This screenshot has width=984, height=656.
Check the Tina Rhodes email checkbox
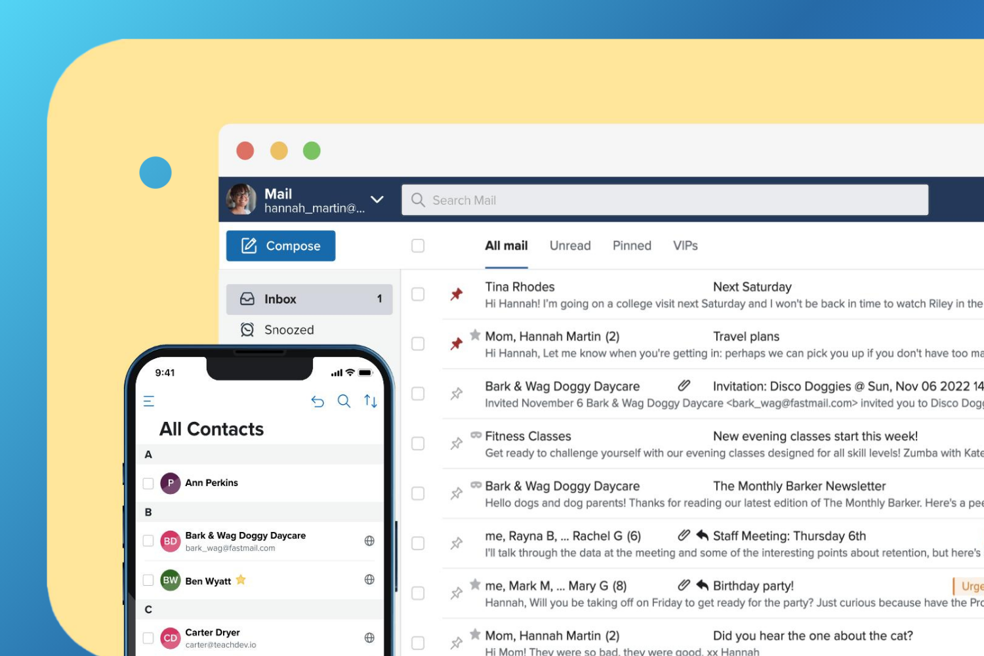coord(418,294)
